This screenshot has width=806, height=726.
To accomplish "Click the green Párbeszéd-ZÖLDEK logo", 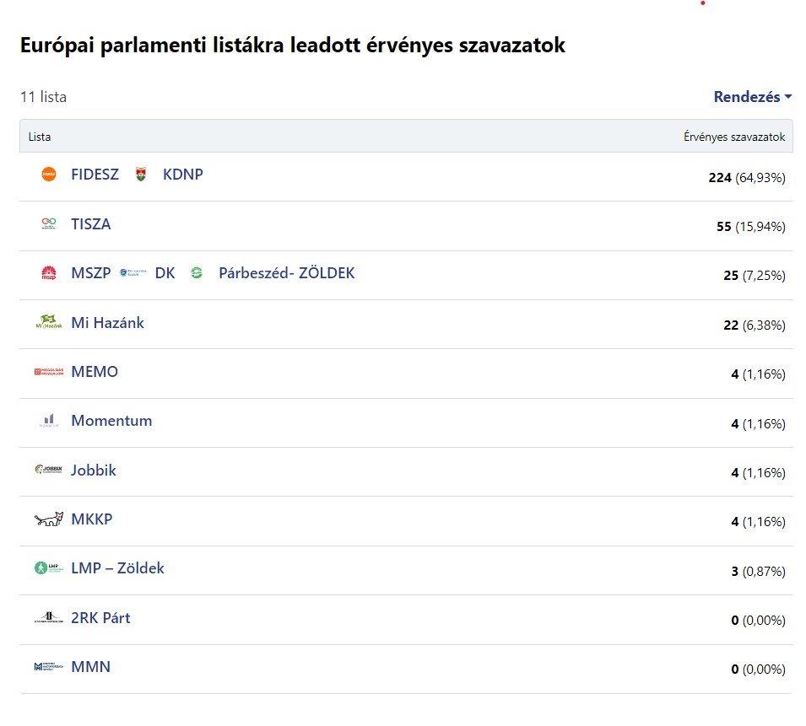I will 197,272.
